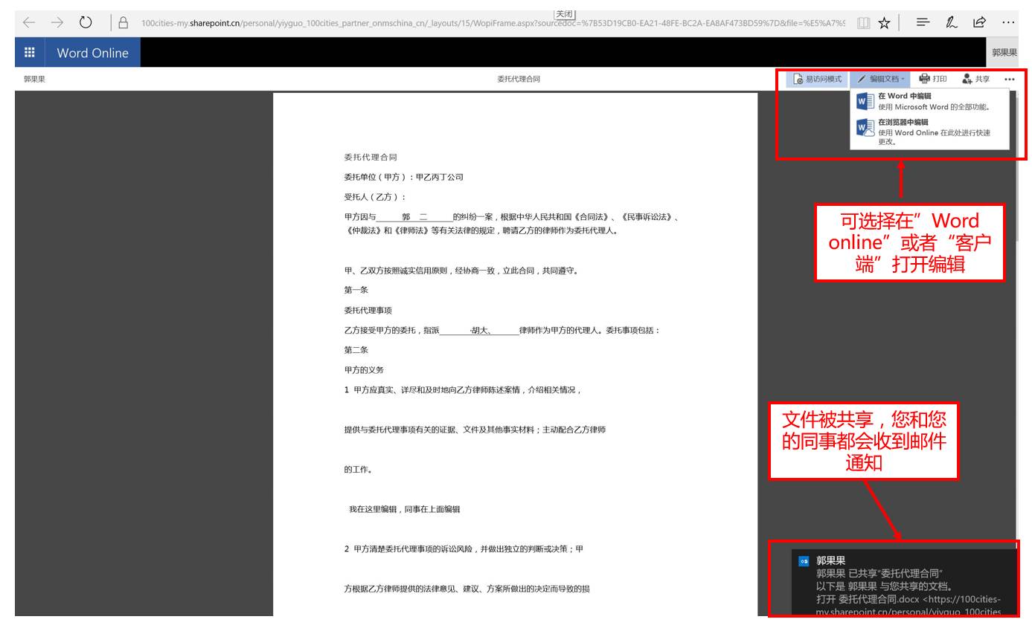Image resolution: width=1032 pixels, height=631 pixels.
Task: Expand the 编辑文档 dropdown
Action: point(881,79)
